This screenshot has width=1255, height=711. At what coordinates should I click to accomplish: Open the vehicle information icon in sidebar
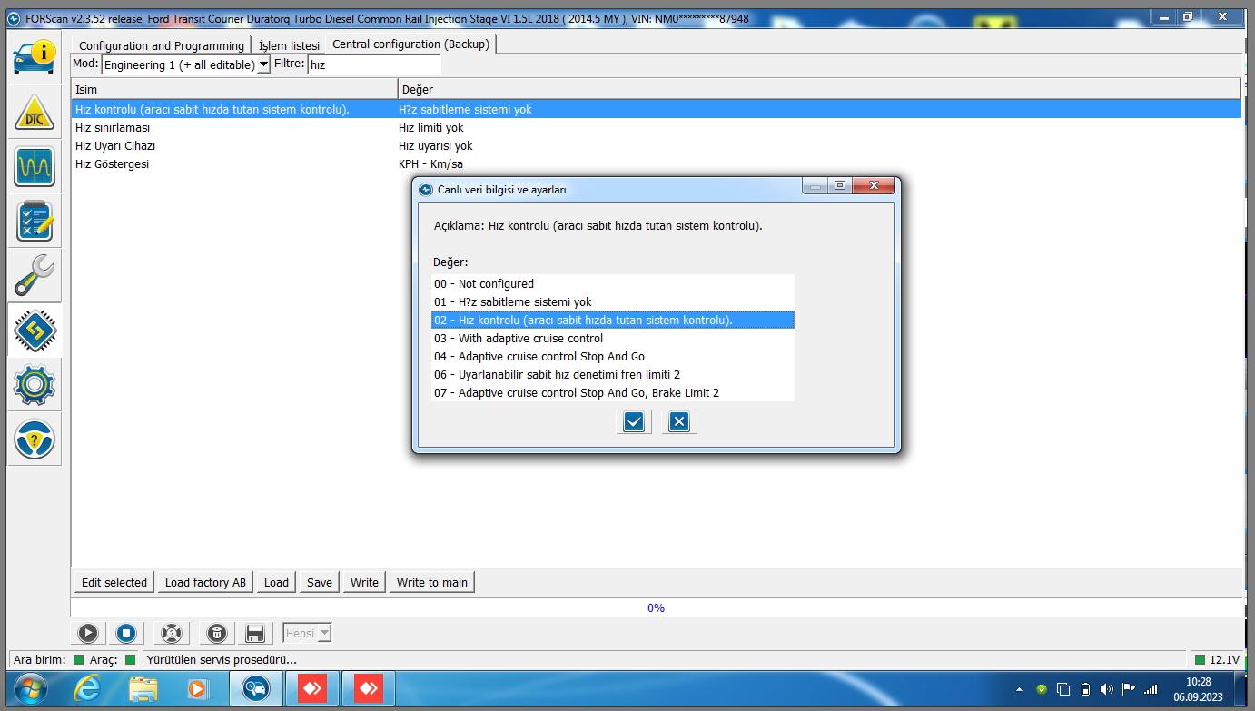click(35, 56)
